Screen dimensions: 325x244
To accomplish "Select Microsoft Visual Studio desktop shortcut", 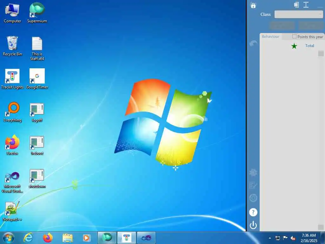I will 12,182.
